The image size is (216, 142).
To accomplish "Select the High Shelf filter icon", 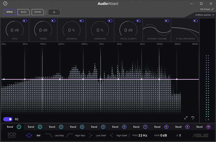I will coord(112,136).
